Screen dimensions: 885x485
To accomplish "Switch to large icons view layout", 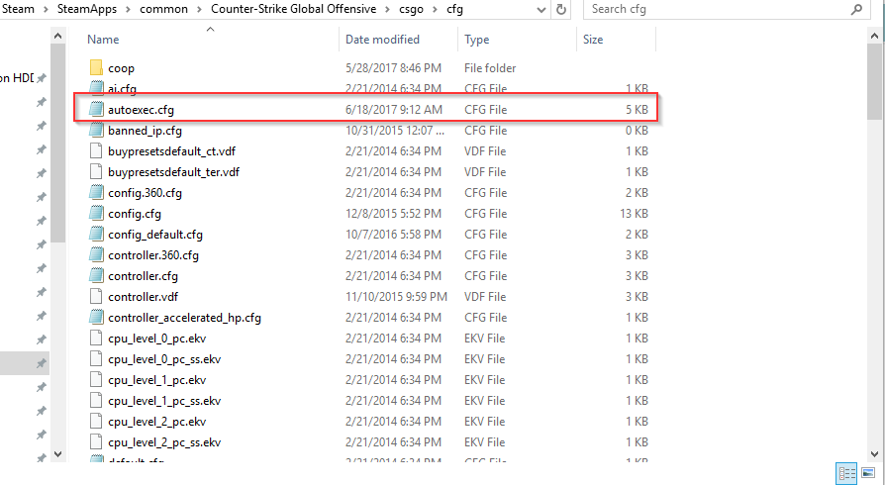I will tap(868, 472).
